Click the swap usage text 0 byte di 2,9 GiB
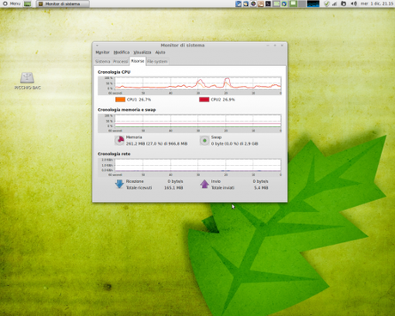395x316 pixels. [x=234, y=143]
